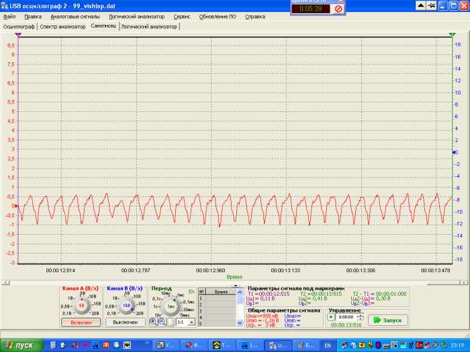Click the 0:05:28 timer display
Screen dimensions: 470x352
point(311,9)
